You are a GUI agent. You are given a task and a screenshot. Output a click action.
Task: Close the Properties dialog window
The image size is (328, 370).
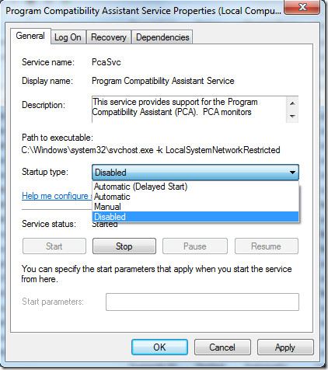(302, 7)
